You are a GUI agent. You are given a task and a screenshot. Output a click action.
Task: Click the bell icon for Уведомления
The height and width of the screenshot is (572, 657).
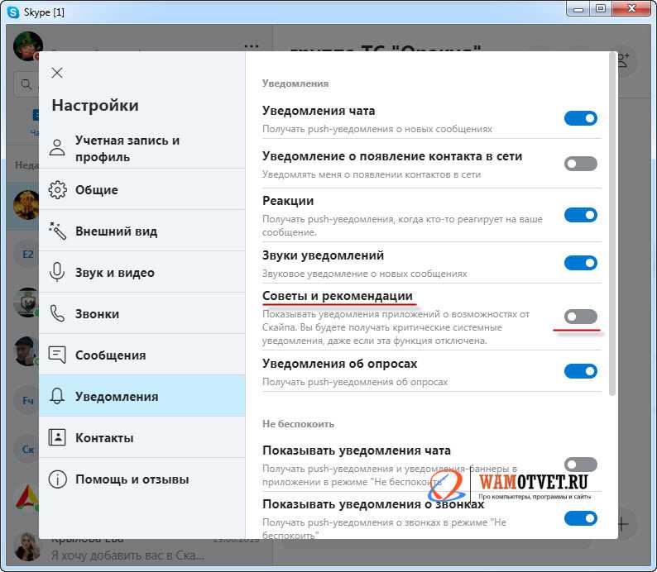point(57,396)
